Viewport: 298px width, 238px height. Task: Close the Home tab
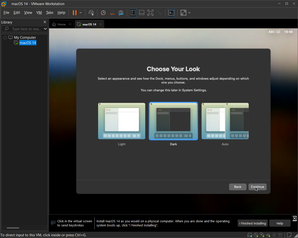click(x=70, y=24)
